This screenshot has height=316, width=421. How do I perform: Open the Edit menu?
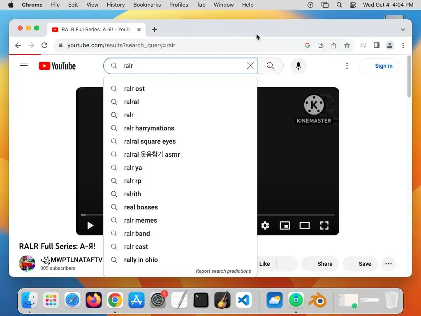pyautogui.click(x=73, y=5)
